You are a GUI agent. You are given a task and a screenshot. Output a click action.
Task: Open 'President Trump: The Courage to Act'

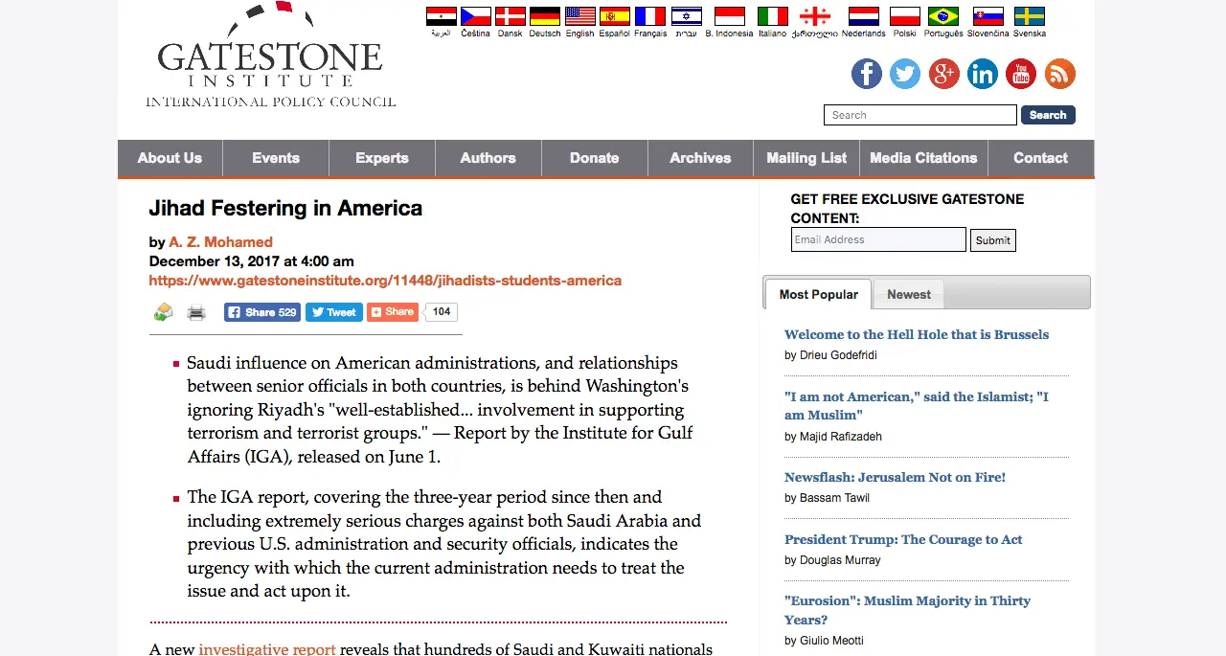click(x=903, y=539)
